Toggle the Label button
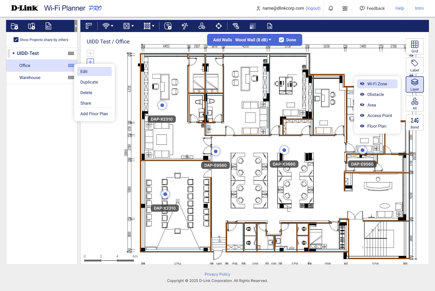 (x=415, y=65)
